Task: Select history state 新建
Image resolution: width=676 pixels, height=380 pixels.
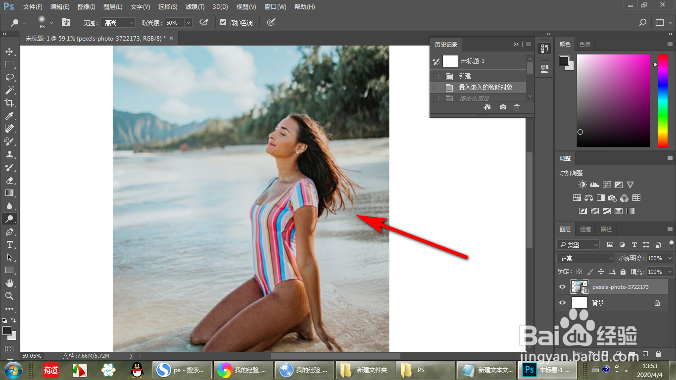Action: point(479,76)
